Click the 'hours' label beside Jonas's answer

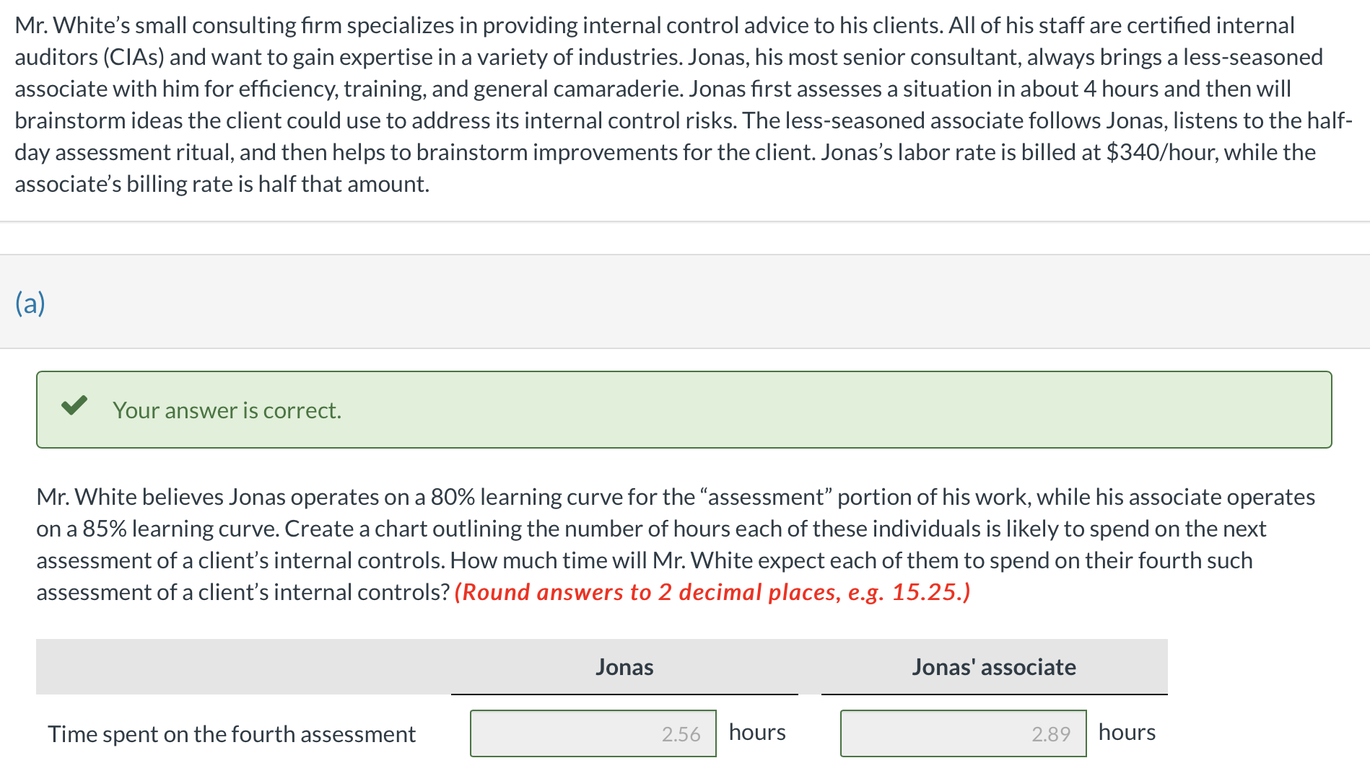[756, 732]
